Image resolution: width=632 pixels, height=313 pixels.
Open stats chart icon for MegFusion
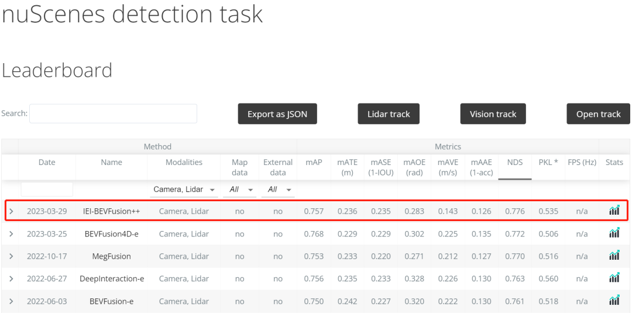[x=614, y=256]
